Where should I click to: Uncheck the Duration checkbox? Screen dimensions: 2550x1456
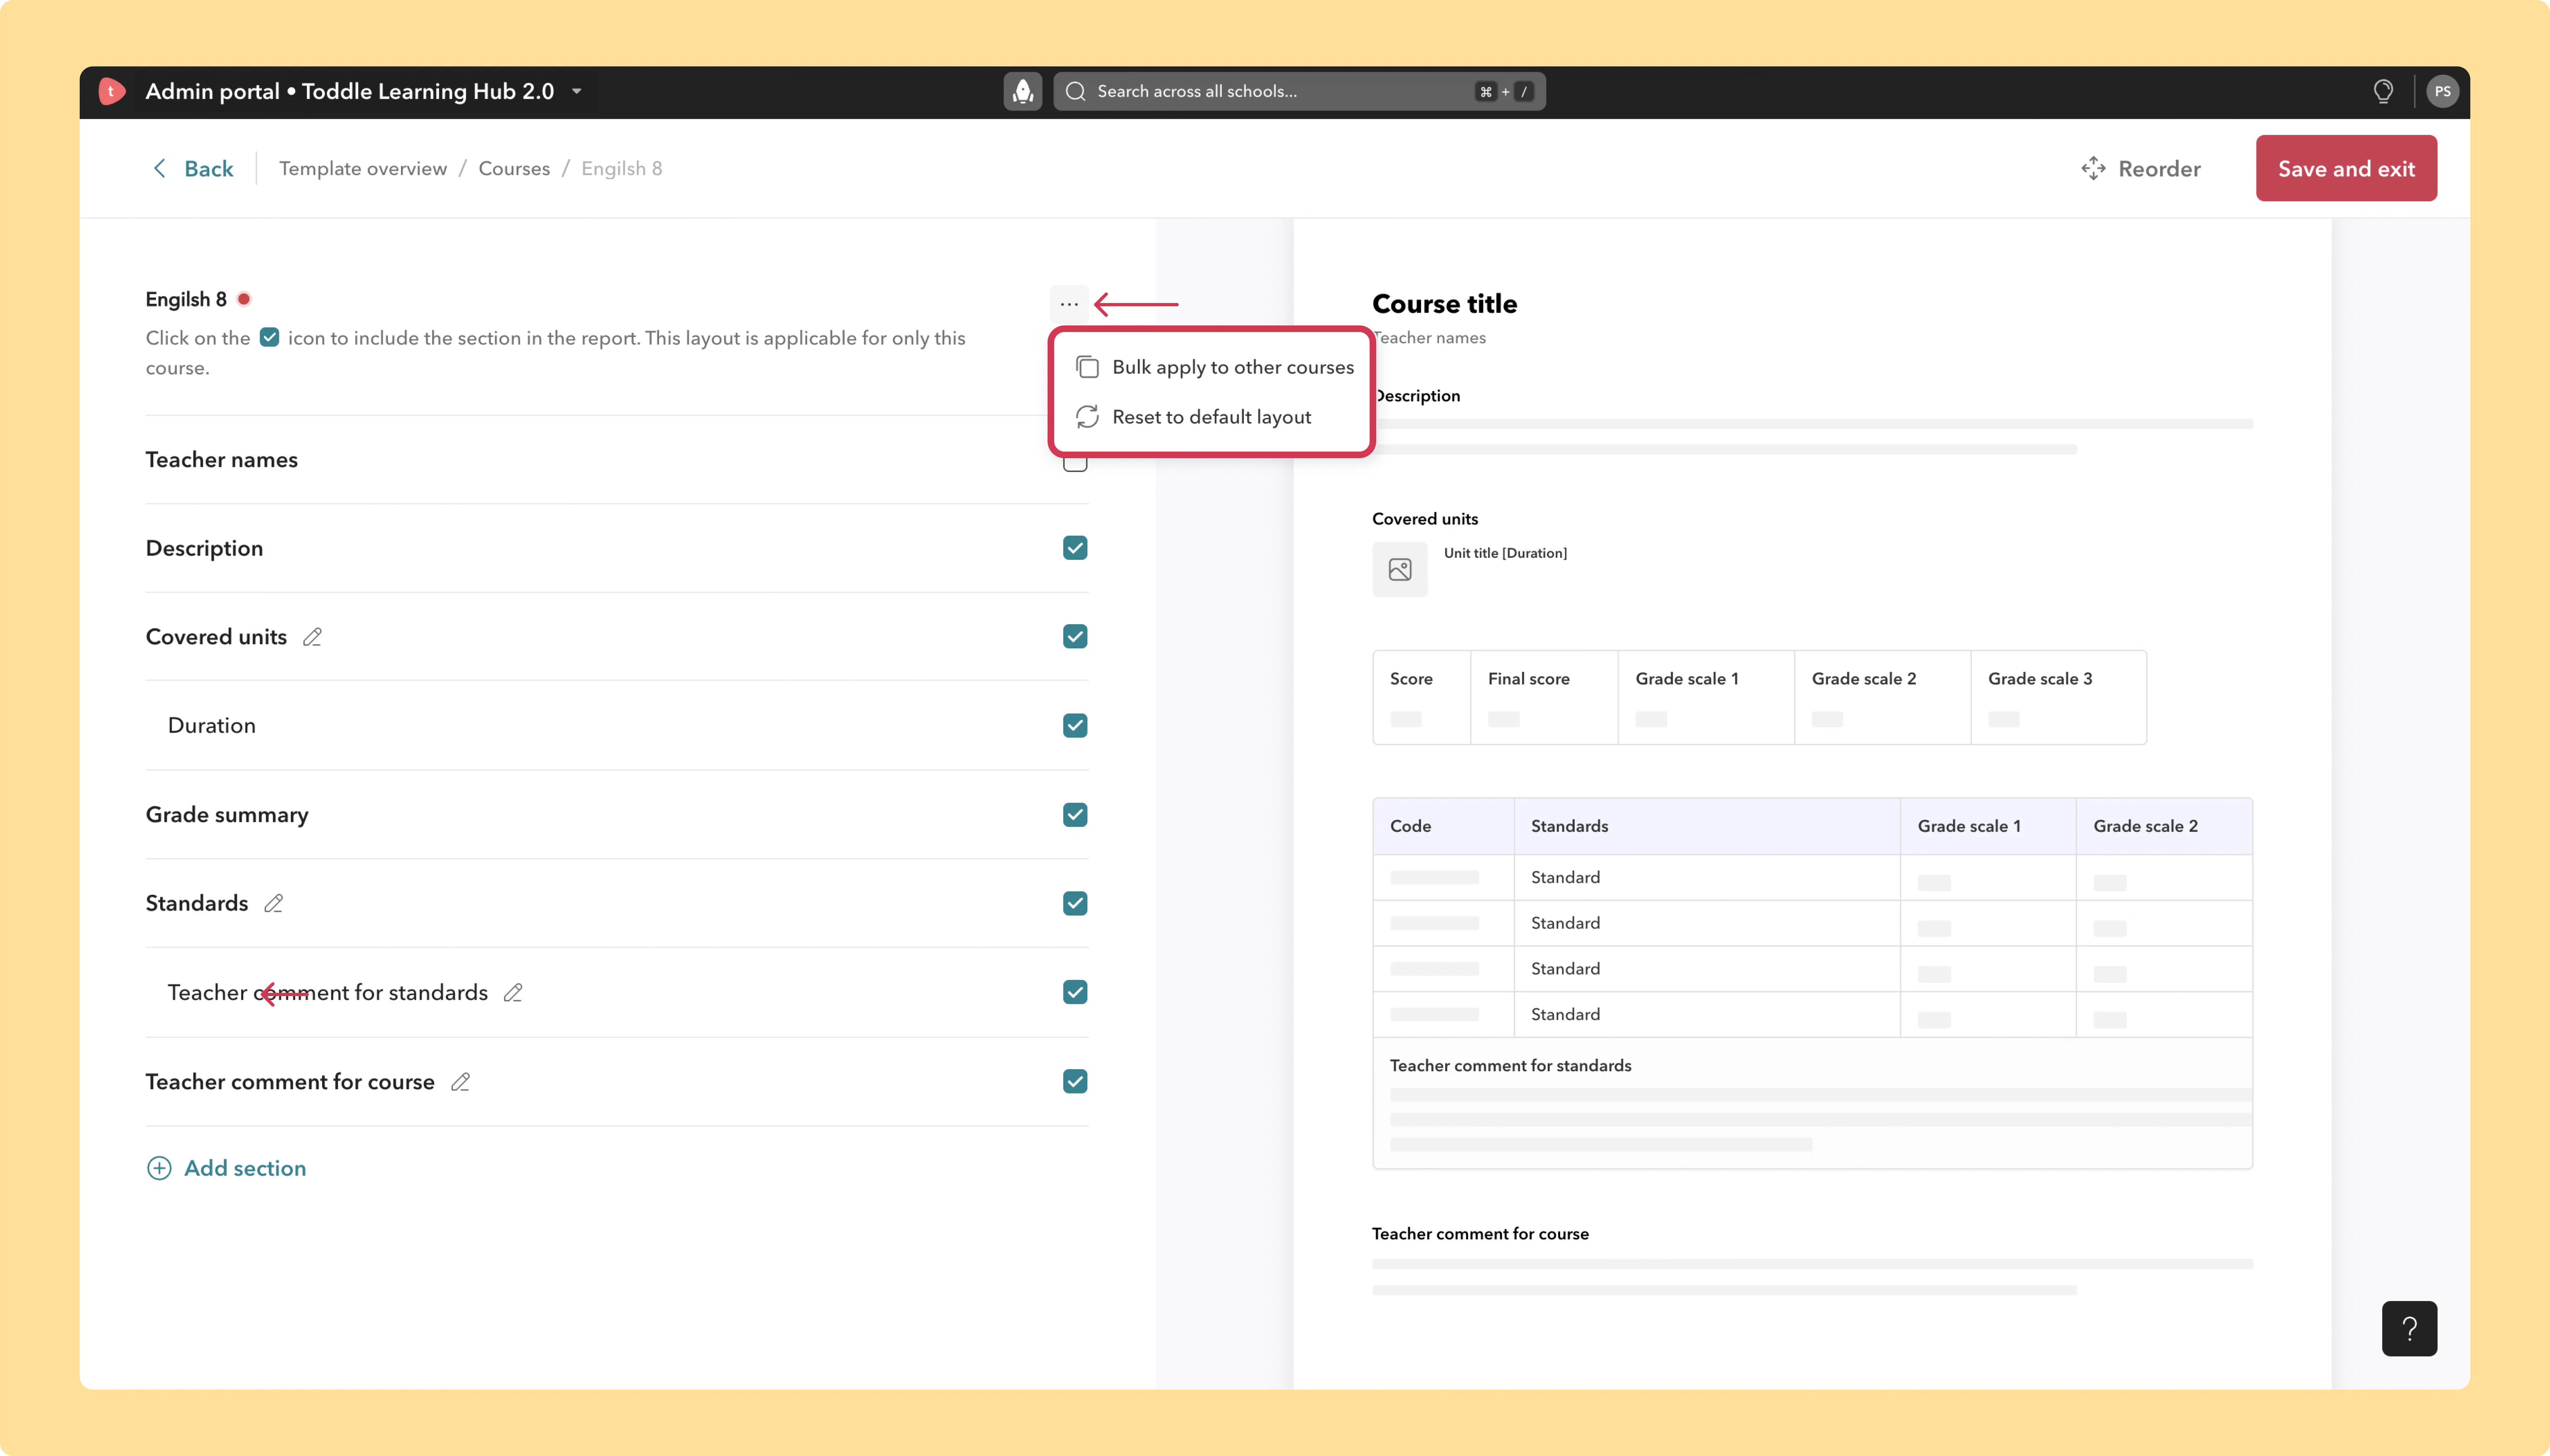coord(1075,725)
